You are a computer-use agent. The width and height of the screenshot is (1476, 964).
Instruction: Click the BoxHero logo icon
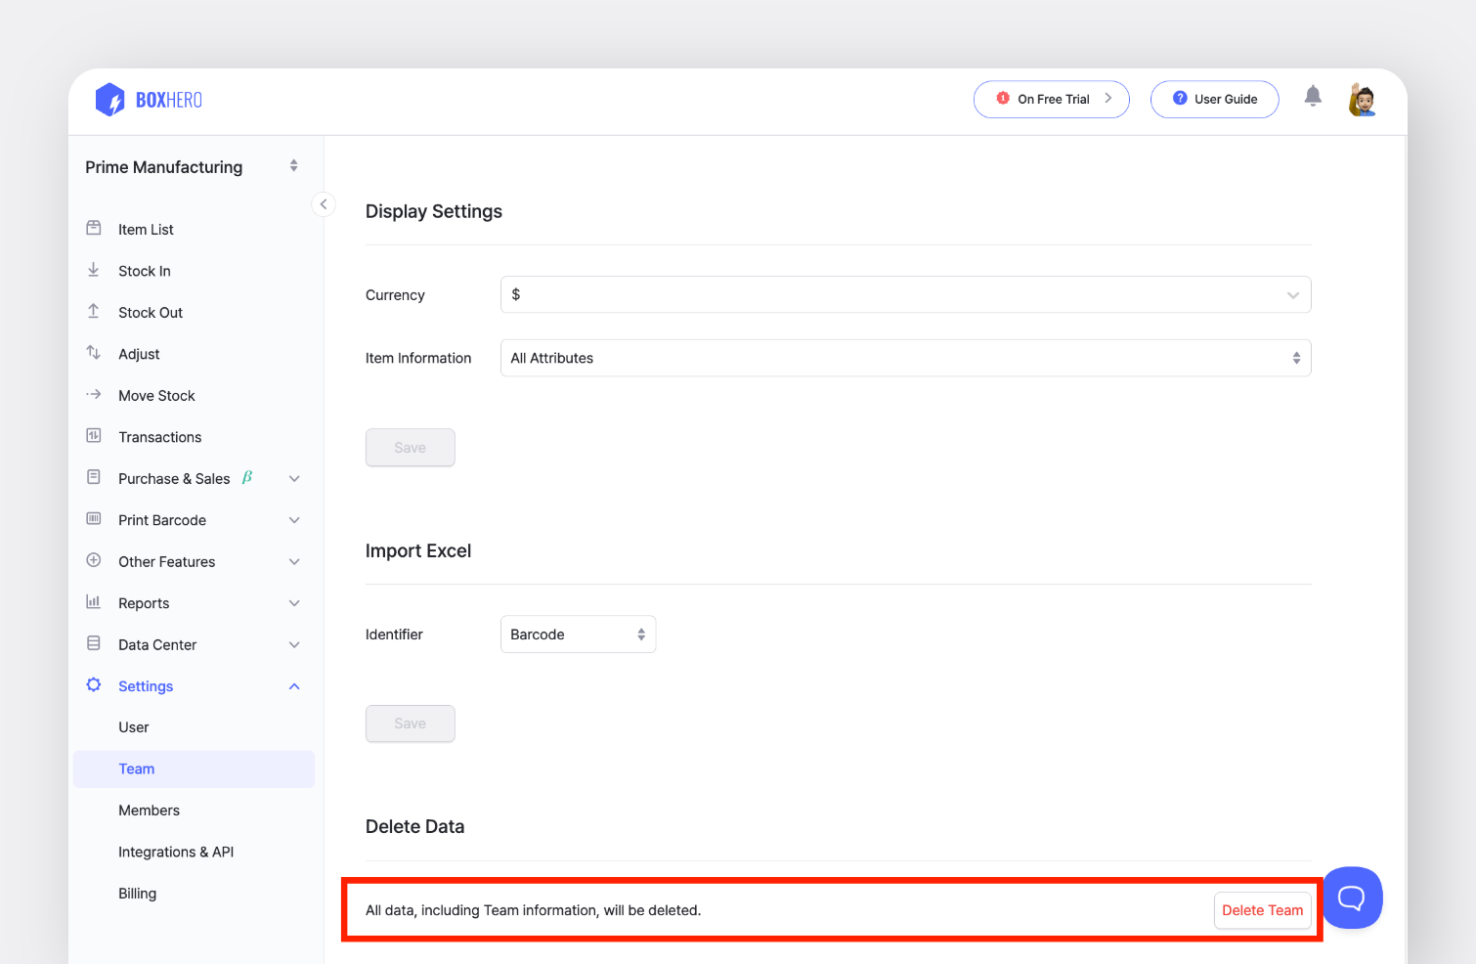[x=109, y=100]
